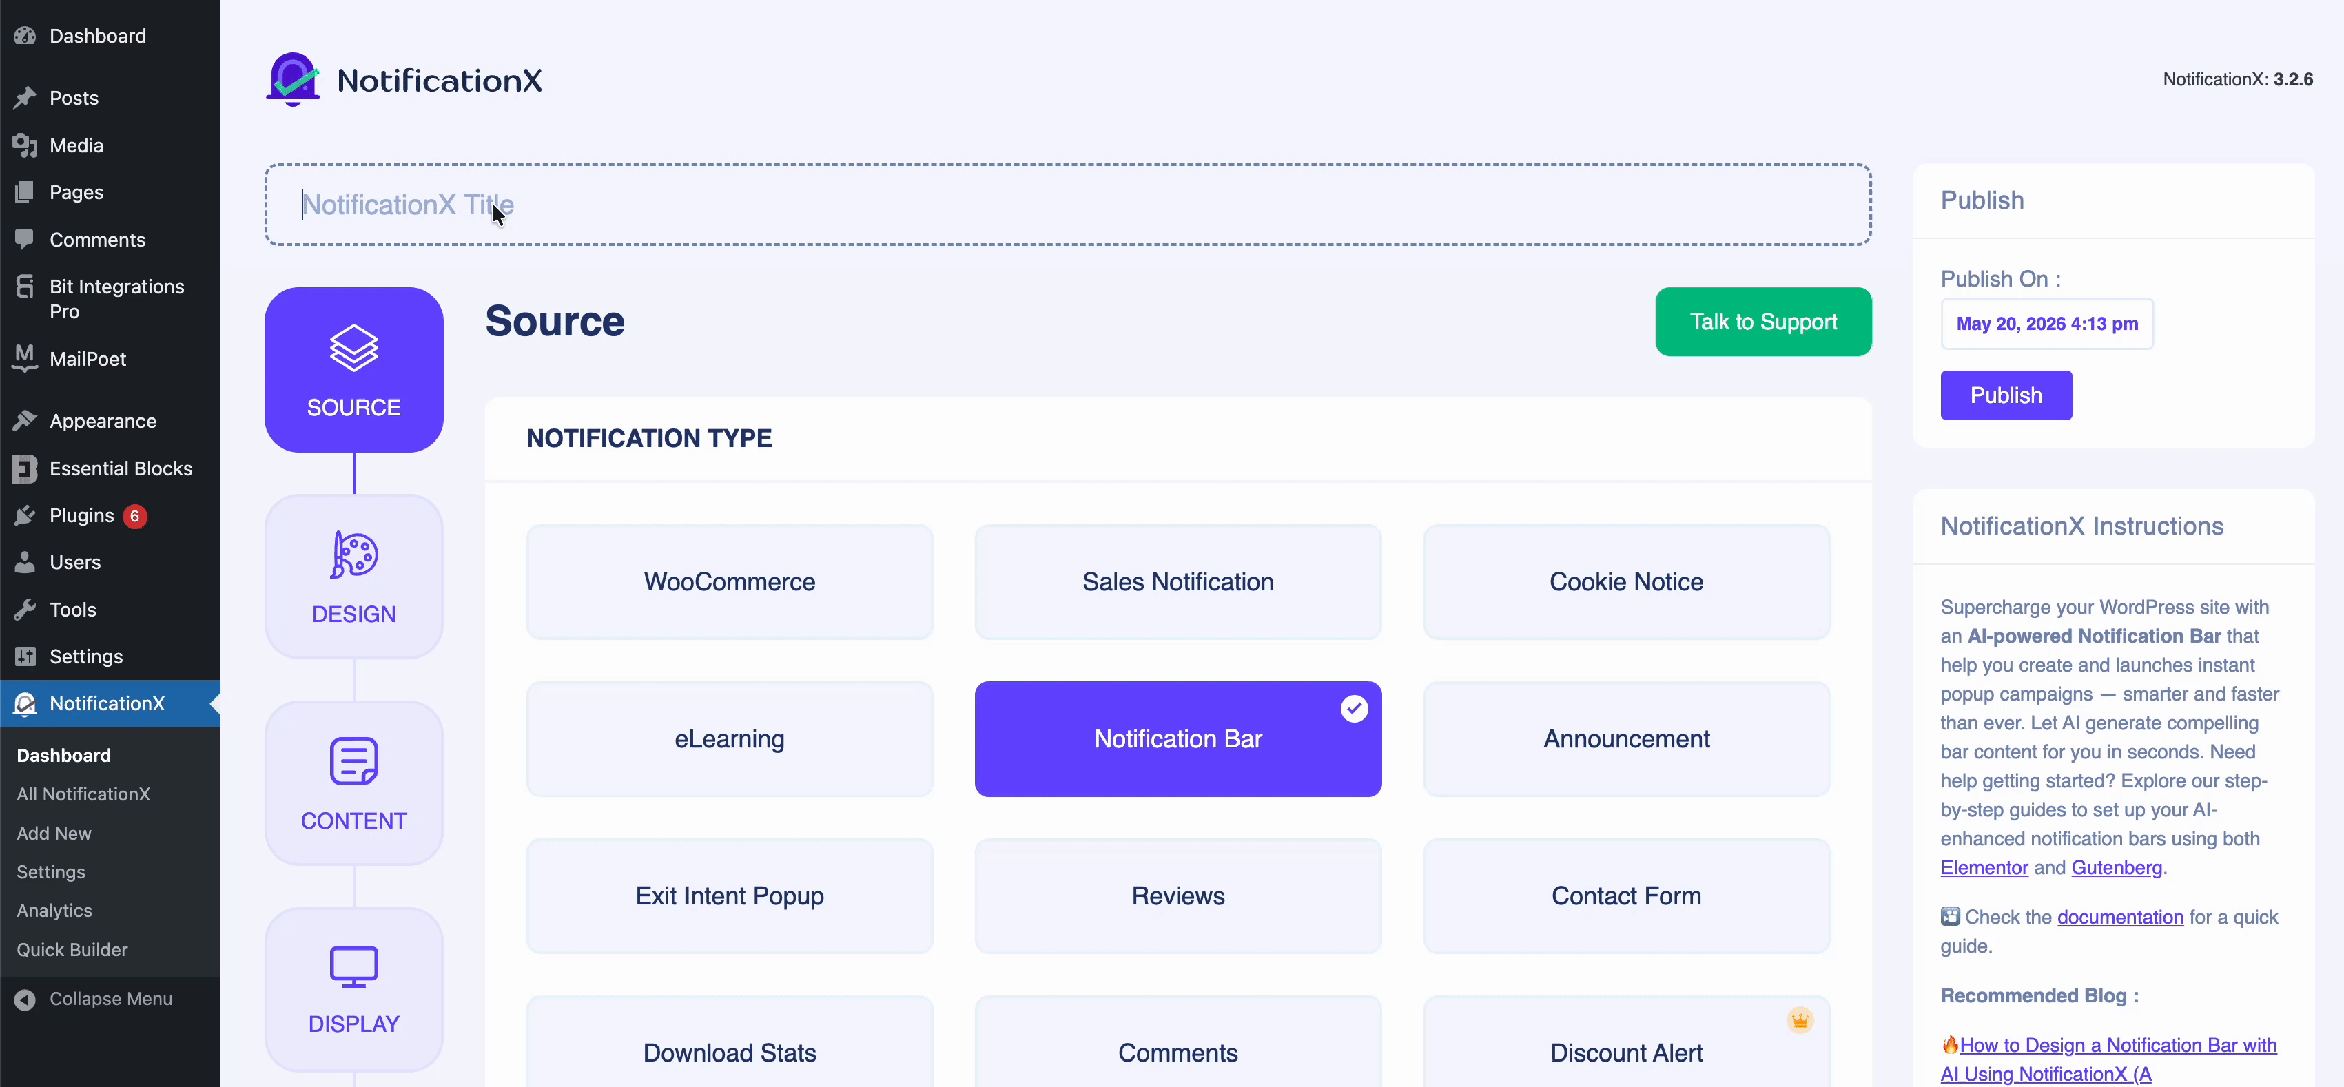Click the NotificationX Instructions panel heading
Viewport: 2344px width, 1087px height.
tap(2082, 526)
